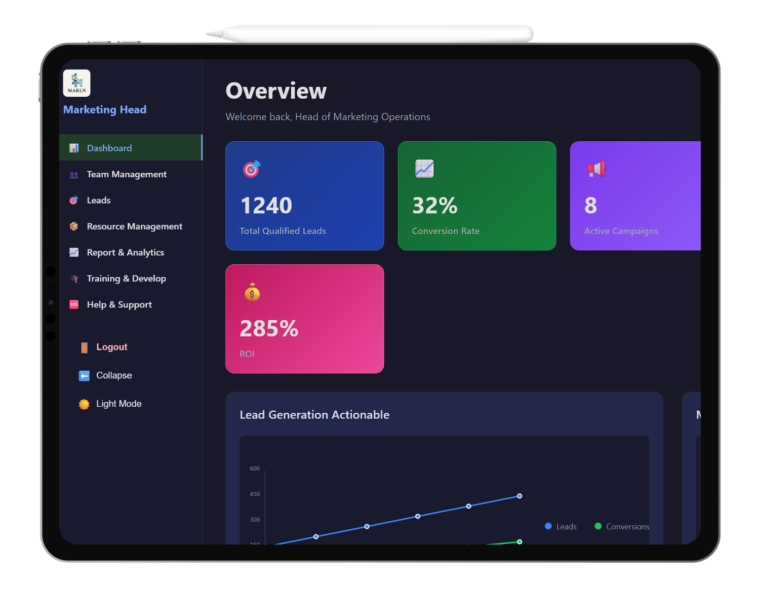Click the dartboard icon on Total Qualified Leads
Viewport: 760px width, 589px height.
click(252, 168)
